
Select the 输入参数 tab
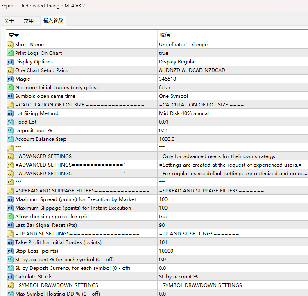click(53, 20)
